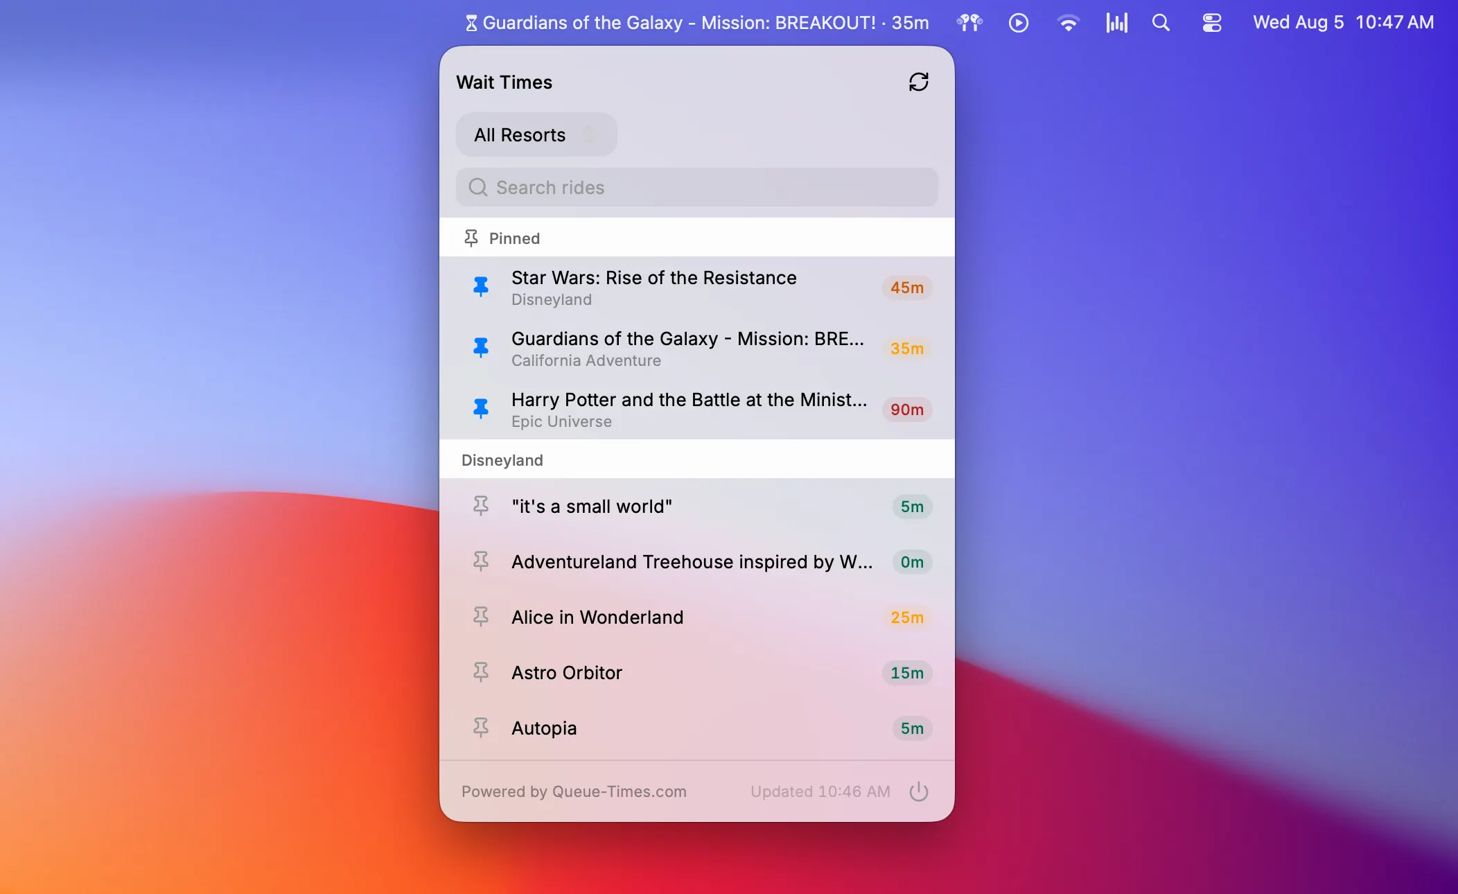Open Wi-Fi menu bar icon
The width and height of the screenshot is (1458, 894).
[x=1068, y=23]
